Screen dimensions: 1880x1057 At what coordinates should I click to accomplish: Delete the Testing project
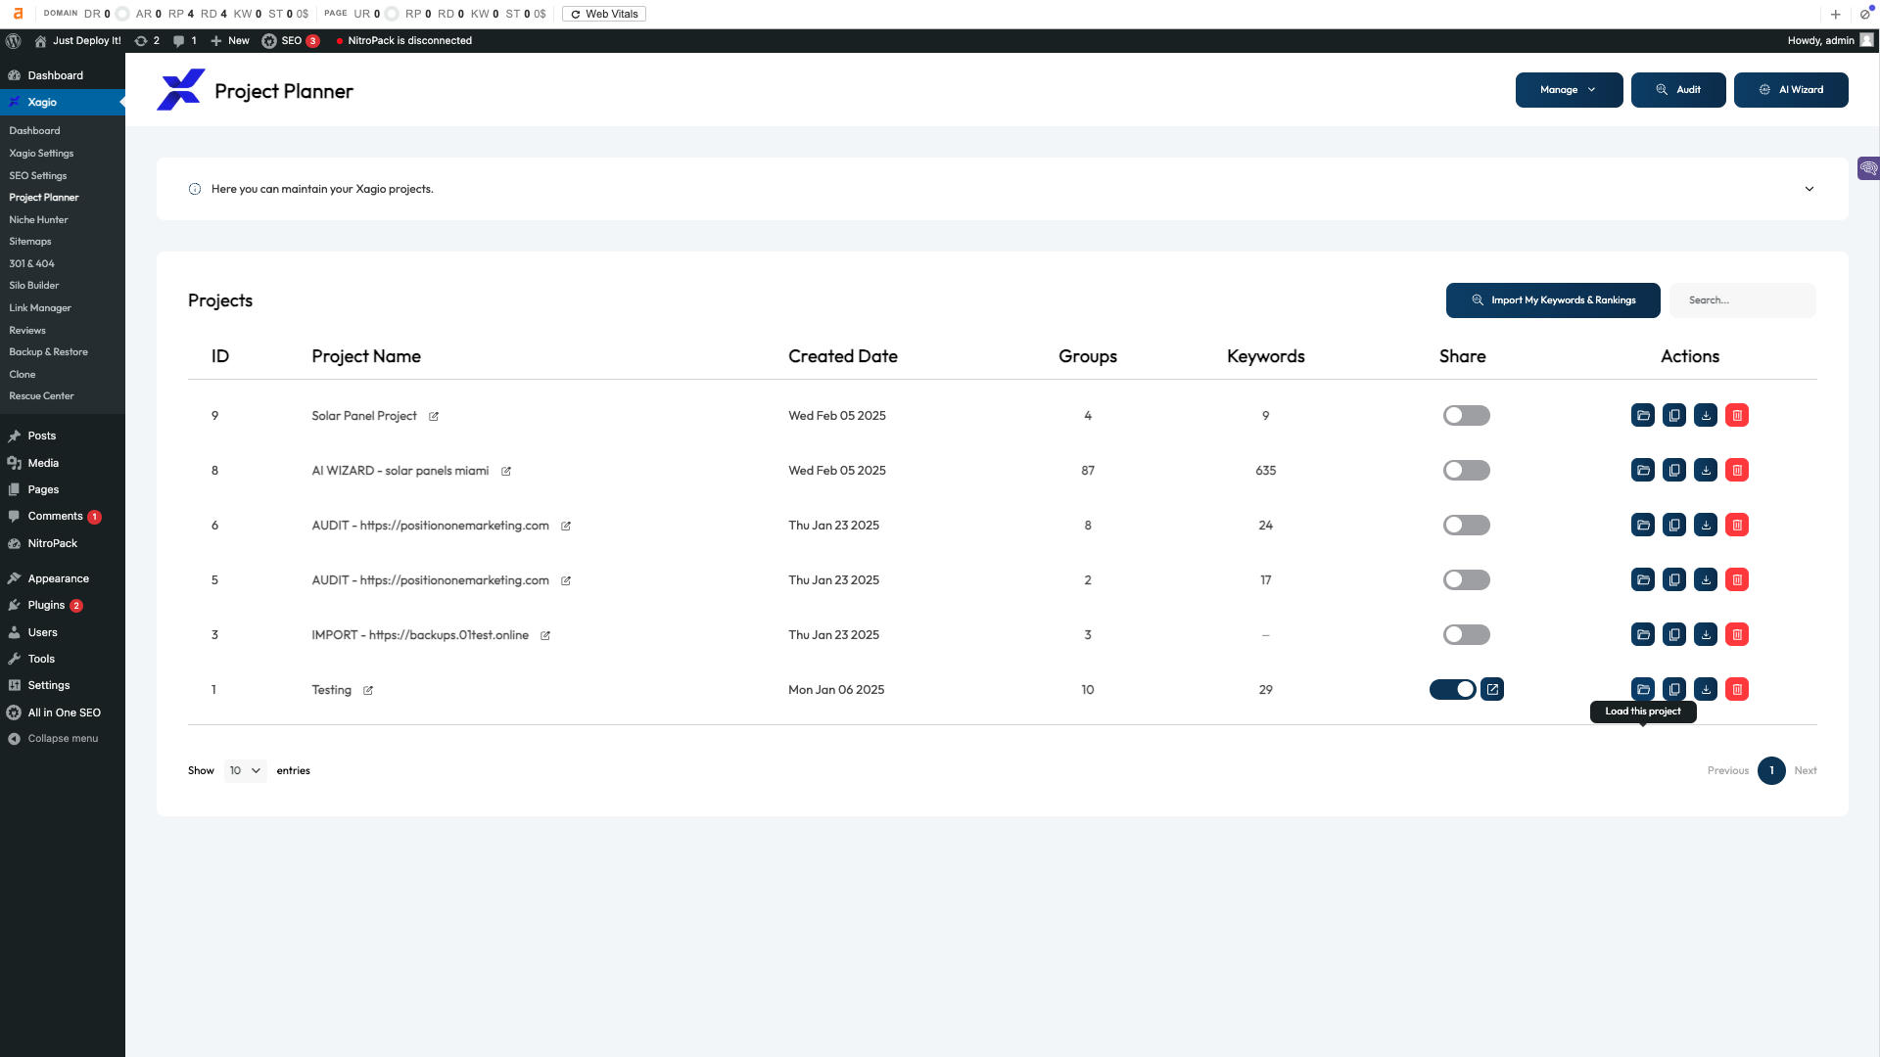[1737, 690]
